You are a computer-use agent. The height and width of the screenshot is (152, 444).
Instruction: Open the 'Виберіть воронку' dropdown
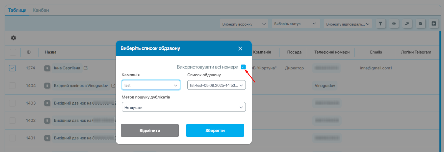244,24
